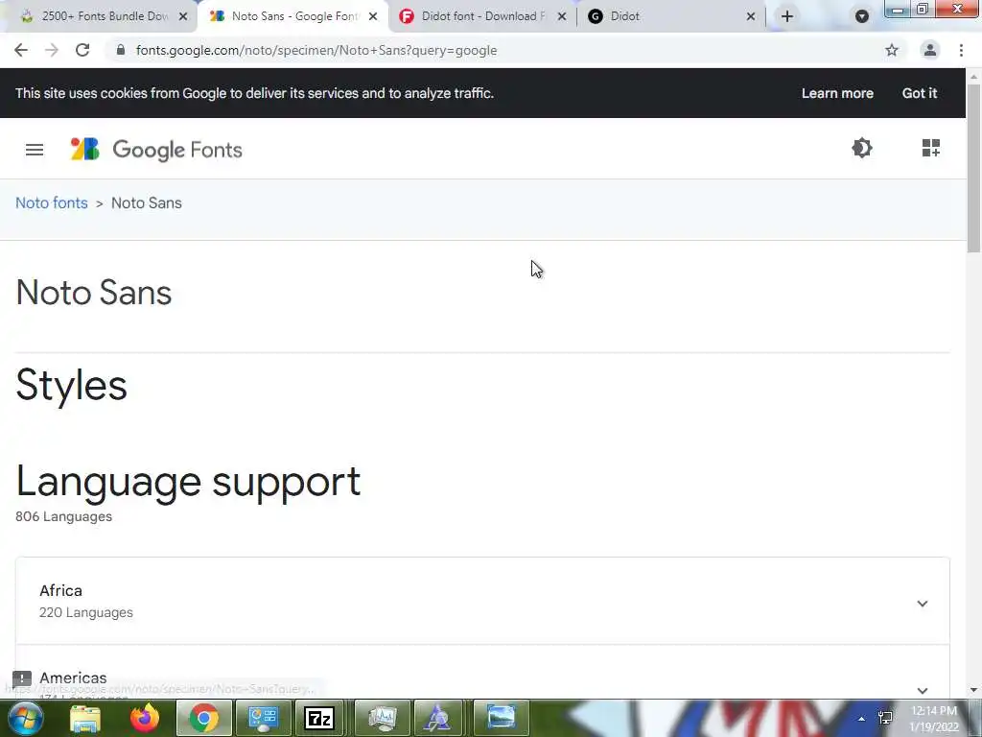Click the Google Fonts logo
This screenshot has height=737, width=982.
[156, 150]
